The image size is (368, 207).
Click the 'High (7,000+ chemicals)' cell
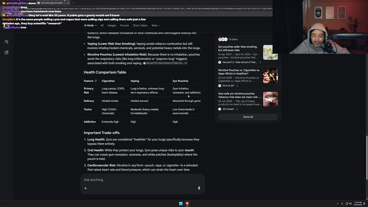click(109, 111)
